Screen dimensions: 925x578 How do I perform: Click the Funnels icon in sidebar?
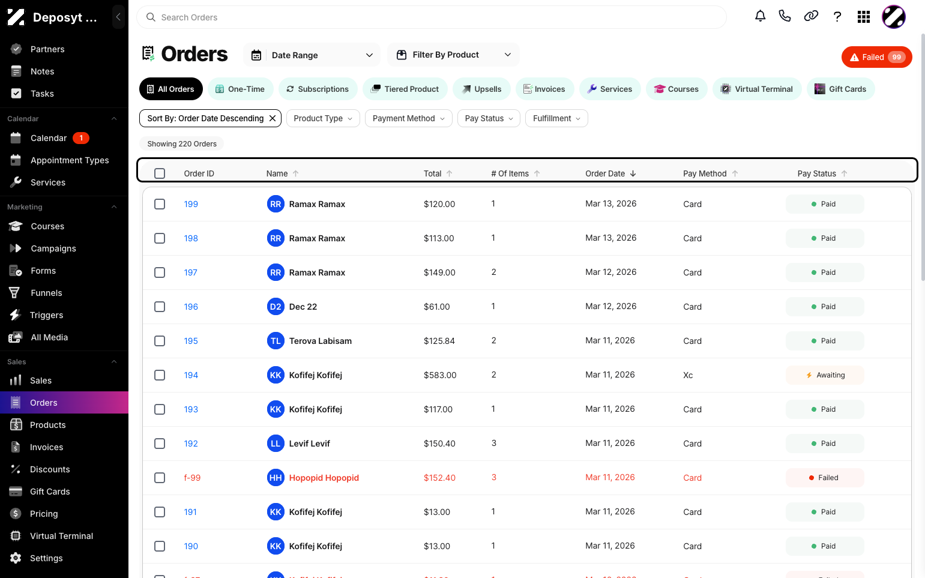coord(15,293)
